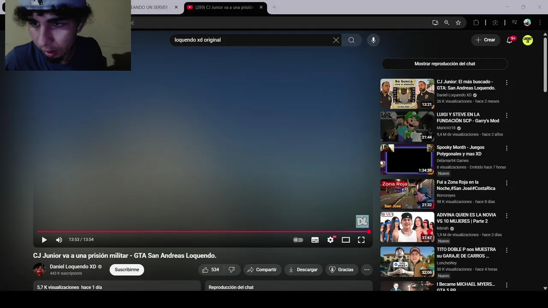Switch to theater mode view
Image resolution: width=548 pixels, height=308 pixels.
[346, 240]
